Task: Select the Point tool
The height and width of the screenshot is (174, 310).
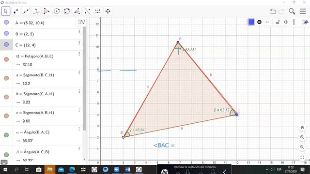Action: (16, 11)
